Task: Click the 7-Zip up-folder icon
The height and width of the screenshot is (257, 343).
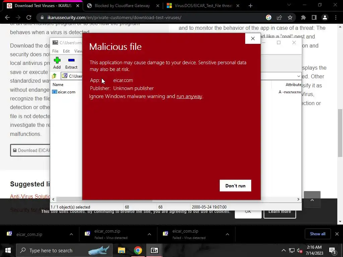Action: (54, 76)
